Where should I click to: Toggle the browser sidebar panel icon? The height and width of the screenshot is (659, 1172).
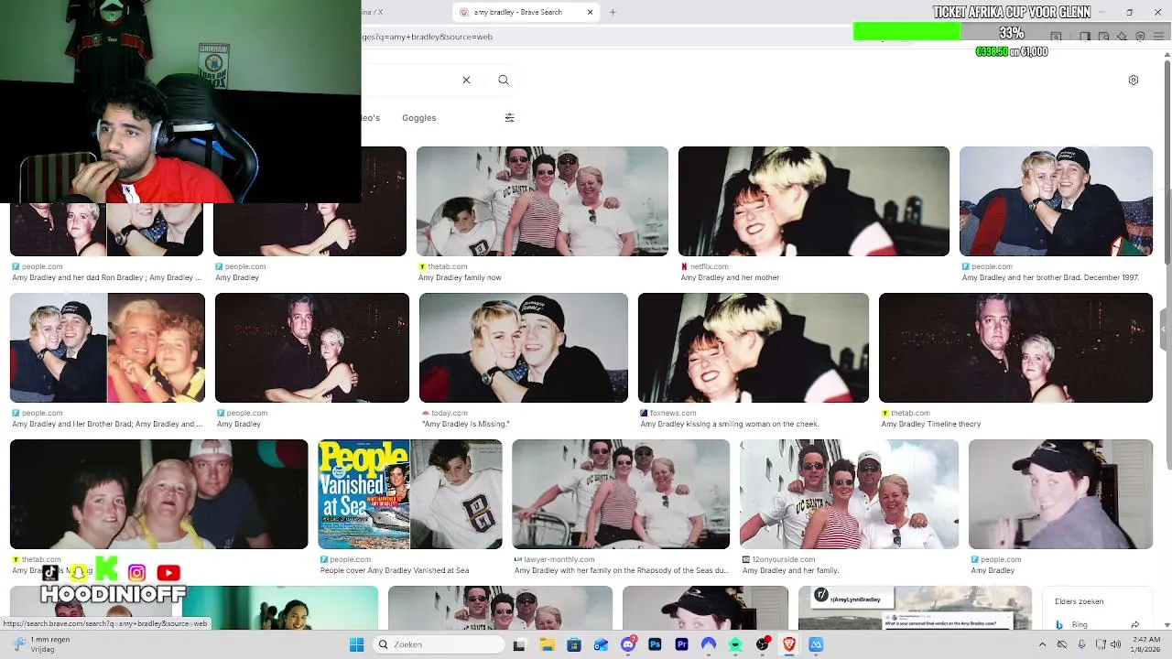click(1084, 37)
